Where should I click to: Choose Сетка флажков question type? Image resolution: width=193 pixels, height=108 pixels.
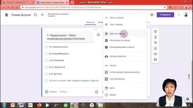pyautogui.click(x=125, y=79)
